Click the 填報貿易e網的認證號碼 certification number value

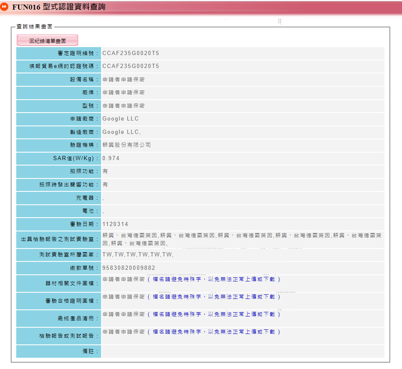pos(131,66)
